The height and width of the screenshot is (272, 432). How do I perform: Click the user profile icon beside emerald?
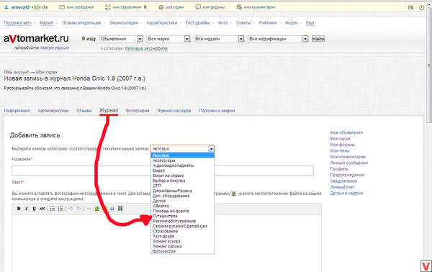6,7
